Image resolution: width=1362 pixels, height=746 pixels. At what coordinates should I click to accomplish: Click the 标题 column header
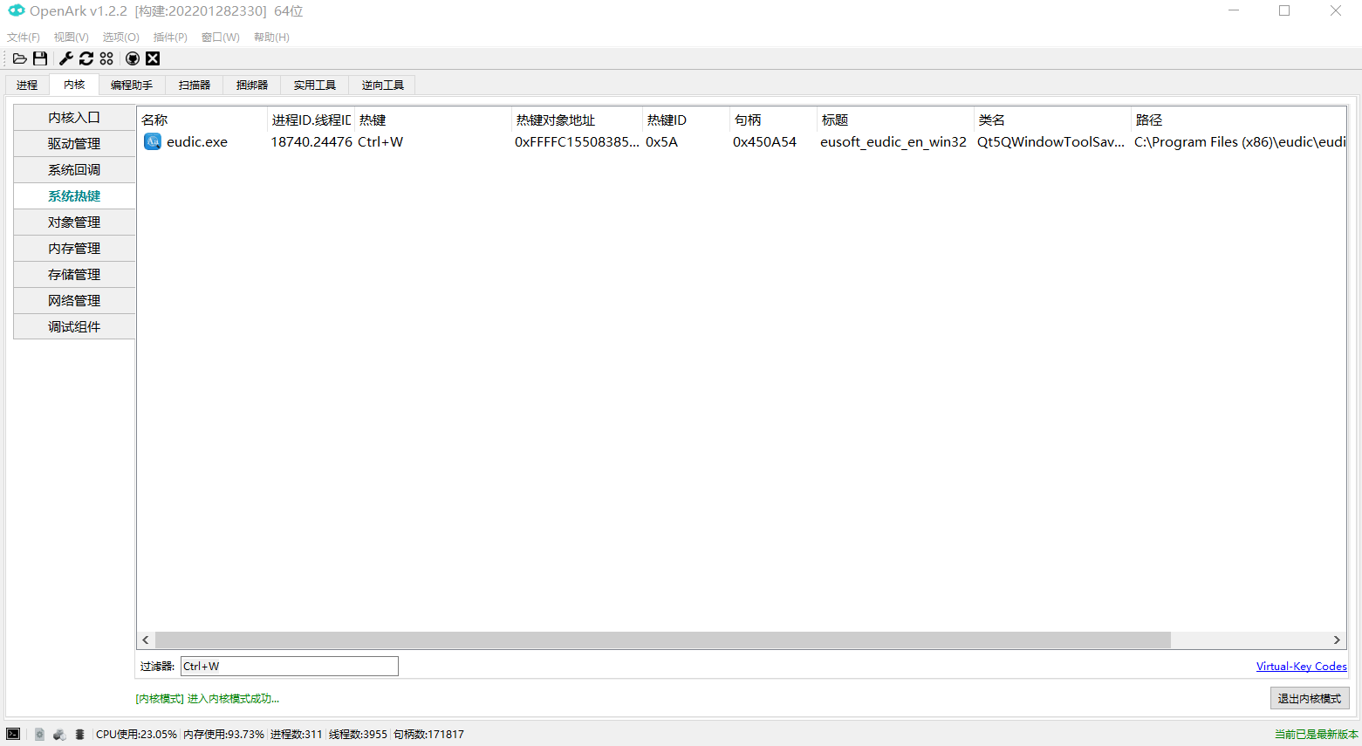point(895,120)
